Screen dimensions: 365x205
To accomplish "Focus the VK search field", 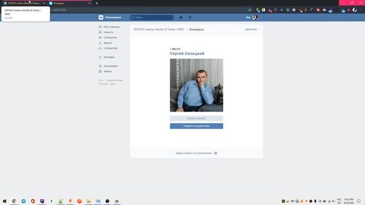I will point(152,18).
